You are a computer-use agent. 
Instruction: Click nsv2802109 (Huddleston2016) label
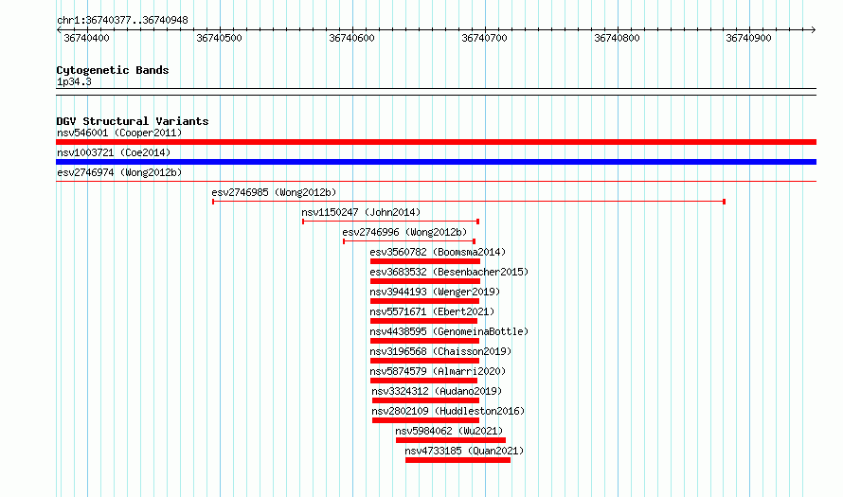point(448,411)
